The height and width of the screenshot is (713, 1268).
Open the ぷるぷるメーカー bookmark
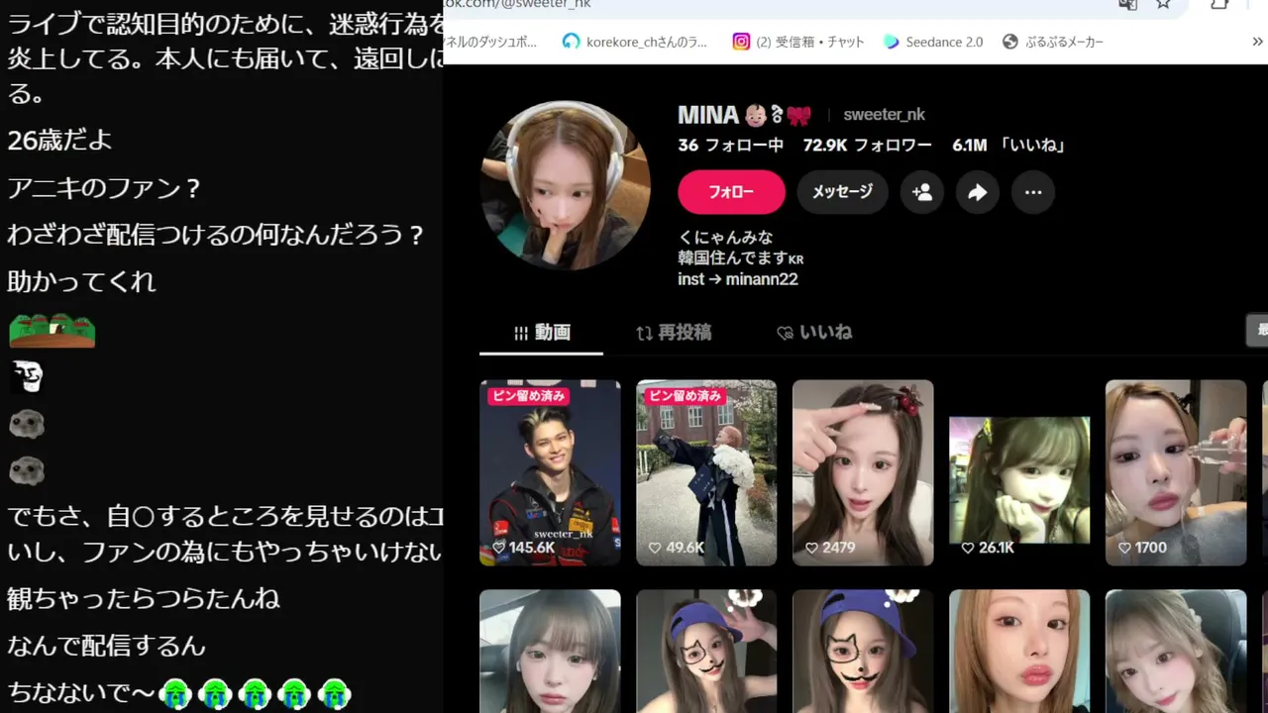pyautogui.click(x=1053, y=42)
